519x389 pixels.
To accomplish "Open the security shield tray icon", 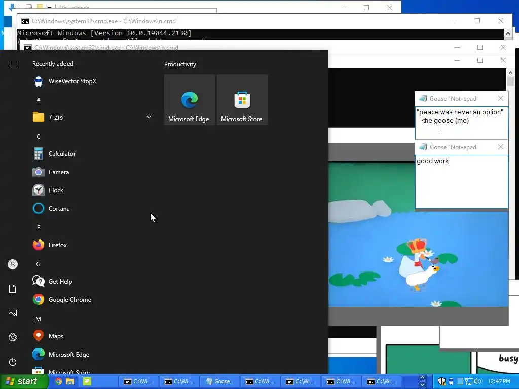I will coord(442,381).
